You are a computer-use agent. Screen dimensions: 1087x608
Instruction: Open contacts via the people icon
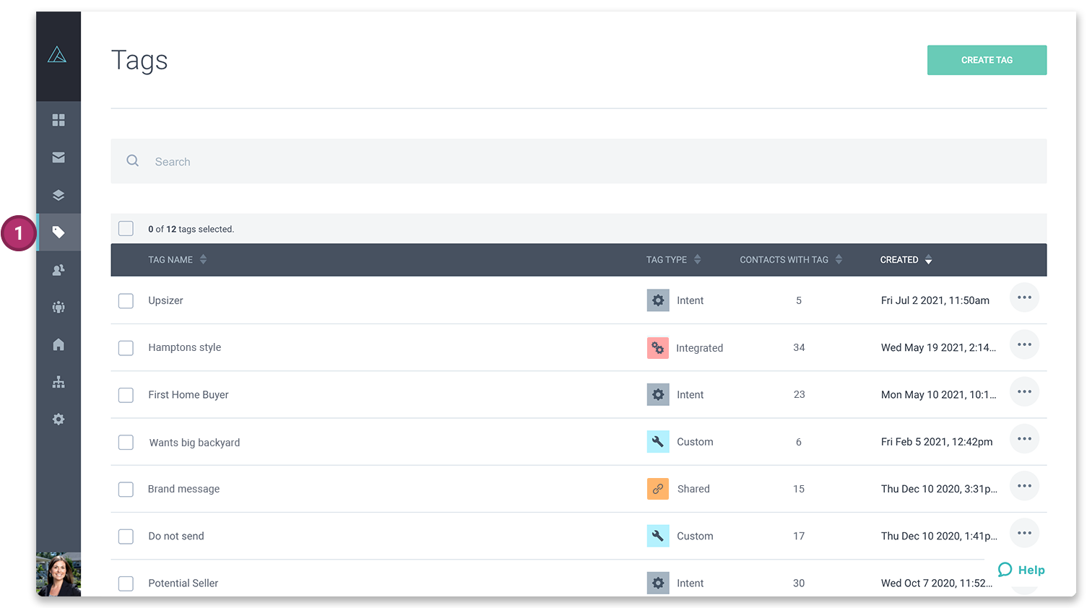click(58, 269)
